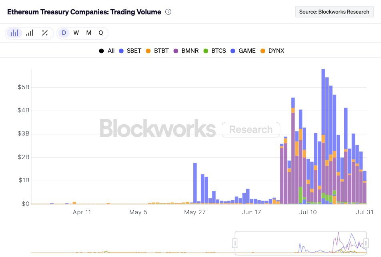Click the 'Ethereum Treasury Companies: Trading Volume' title
The image size is (381, 257).
[84, 12]
